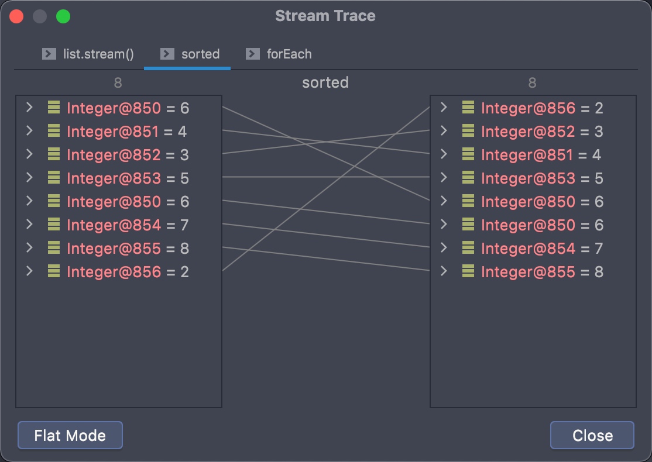
Task: Click the forEach tab terminal icon
Action: 253,54
